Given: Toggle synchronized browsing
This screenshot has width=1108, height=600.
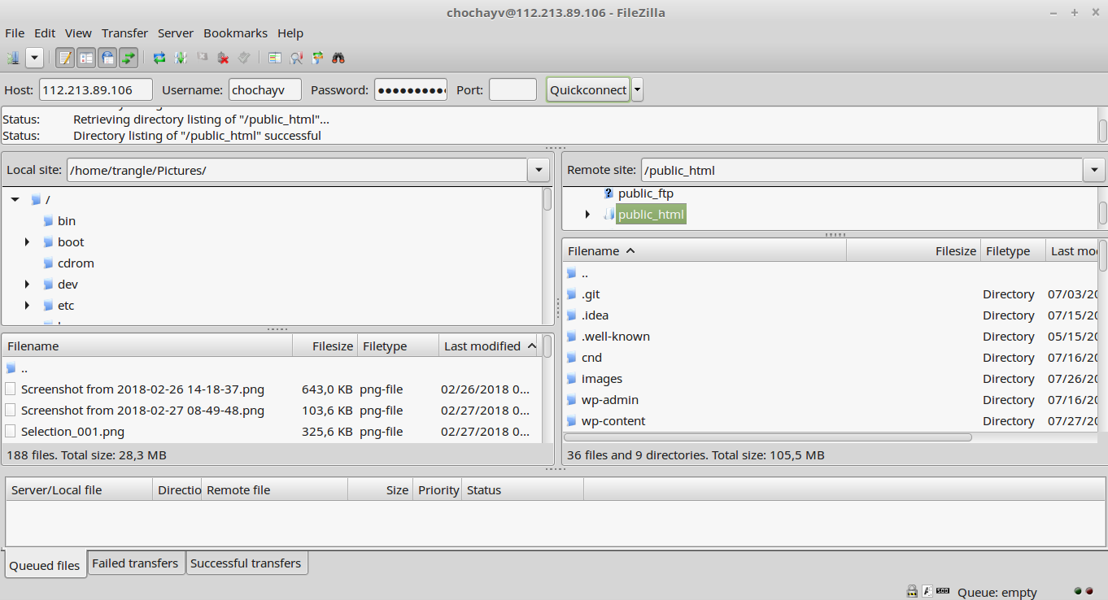Looking at the screenshot, I should click(x=317, y=58).
